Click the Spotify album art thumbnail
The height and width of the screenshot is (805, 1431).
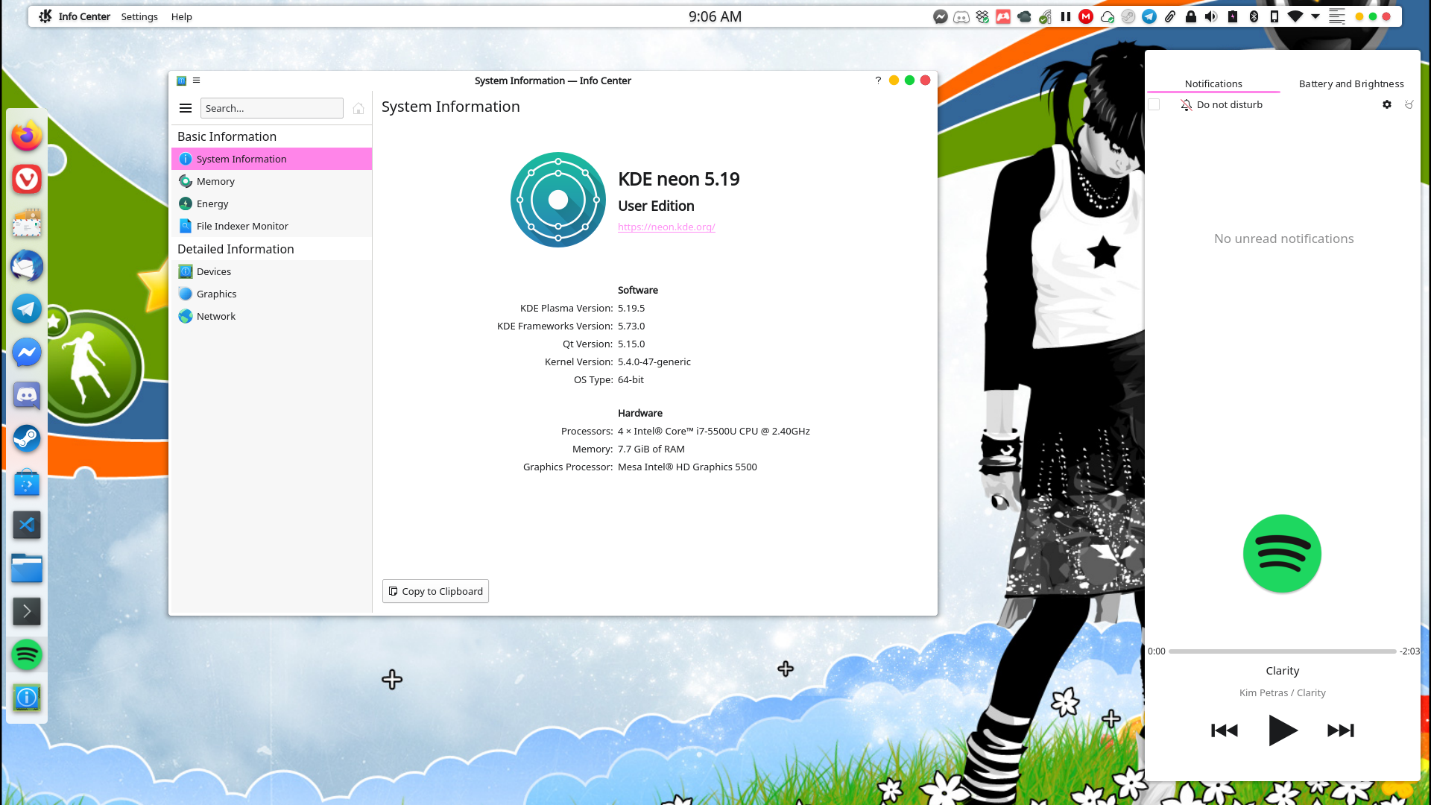[x=1282, y=554]
